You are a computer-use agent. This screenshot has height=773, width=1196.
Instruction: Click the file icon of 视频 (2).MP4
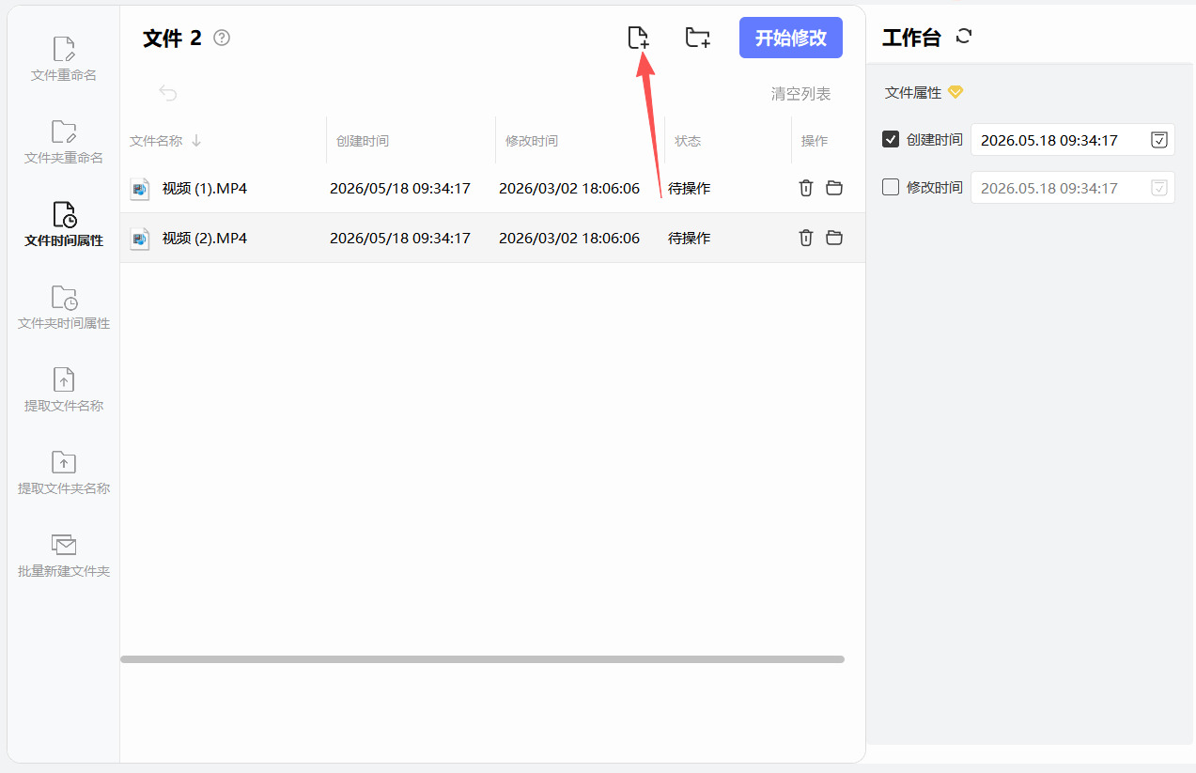tap(140, 239)
